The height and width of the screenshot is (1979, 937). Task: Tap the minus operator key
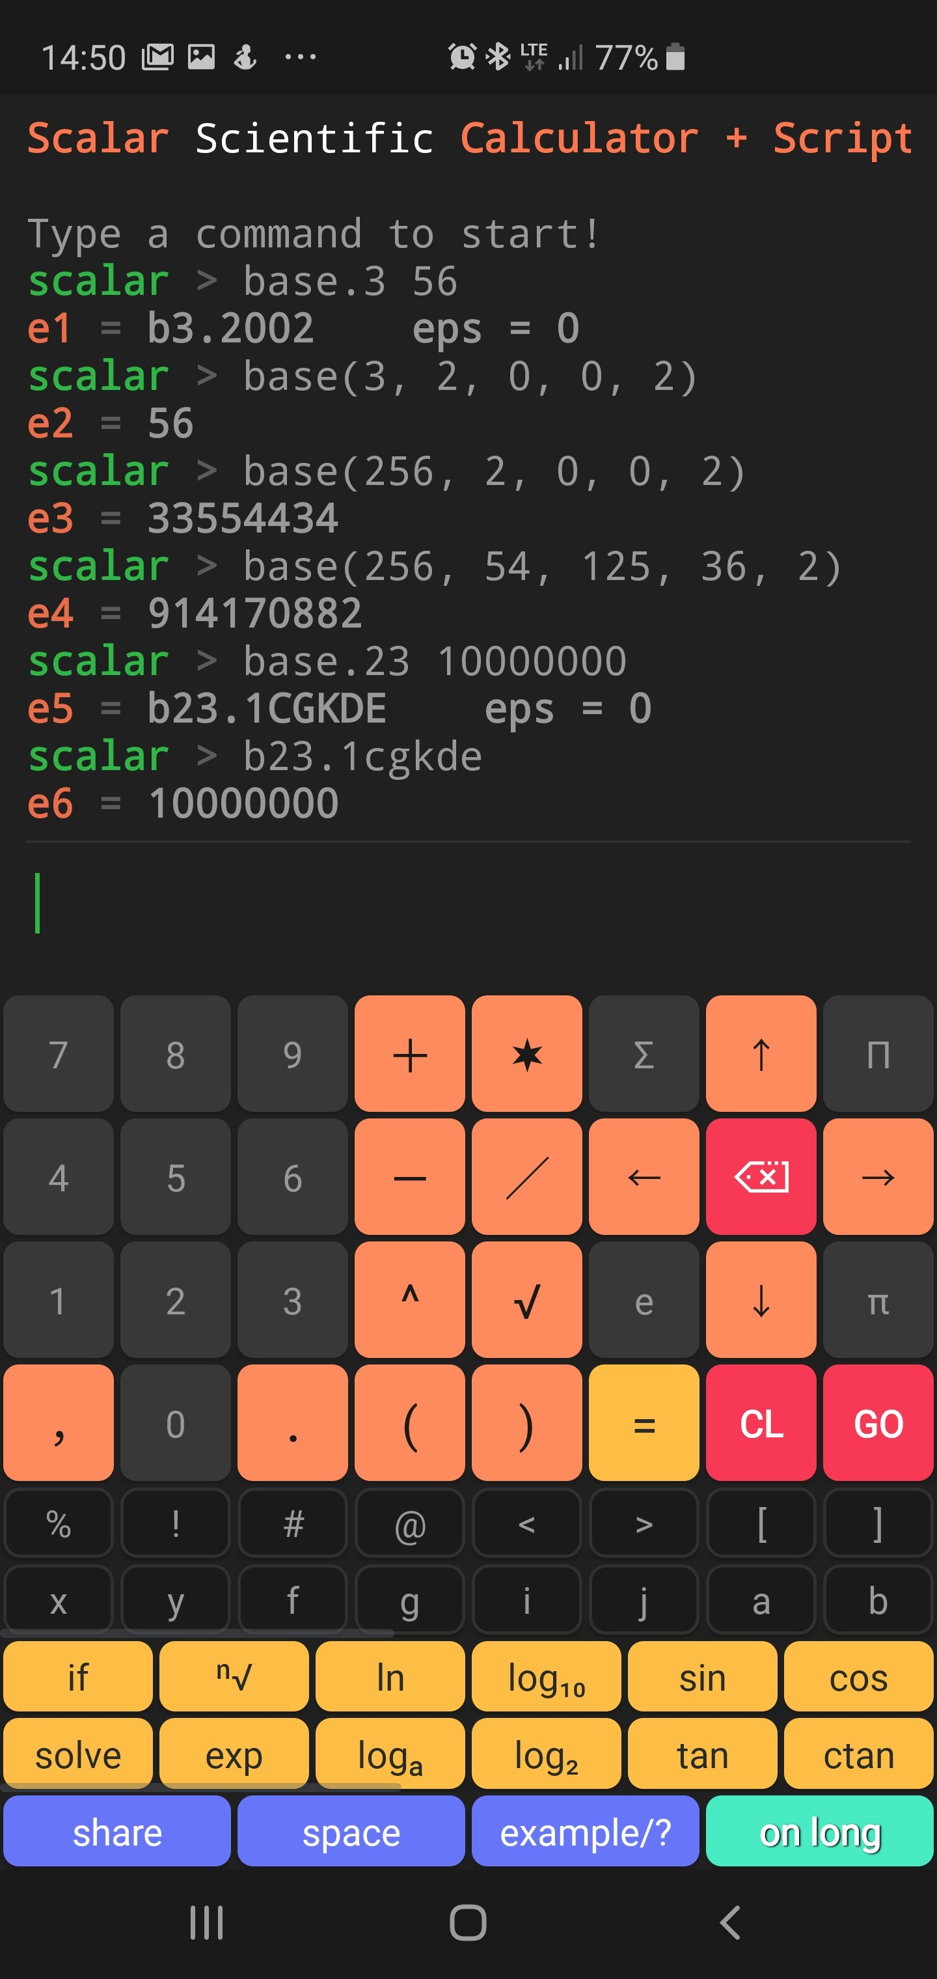[409, 1176]
